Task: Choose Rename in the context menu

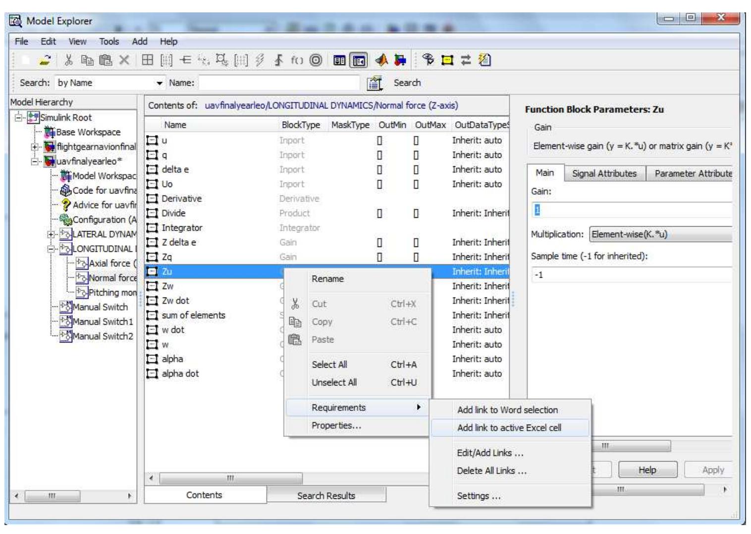Action: 327,279
